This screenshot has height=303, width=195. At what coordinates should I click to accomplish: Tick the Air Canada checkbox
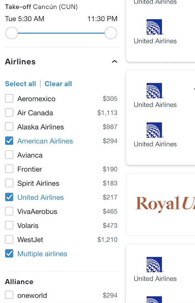pyautogui.click(x=9, y=112)
